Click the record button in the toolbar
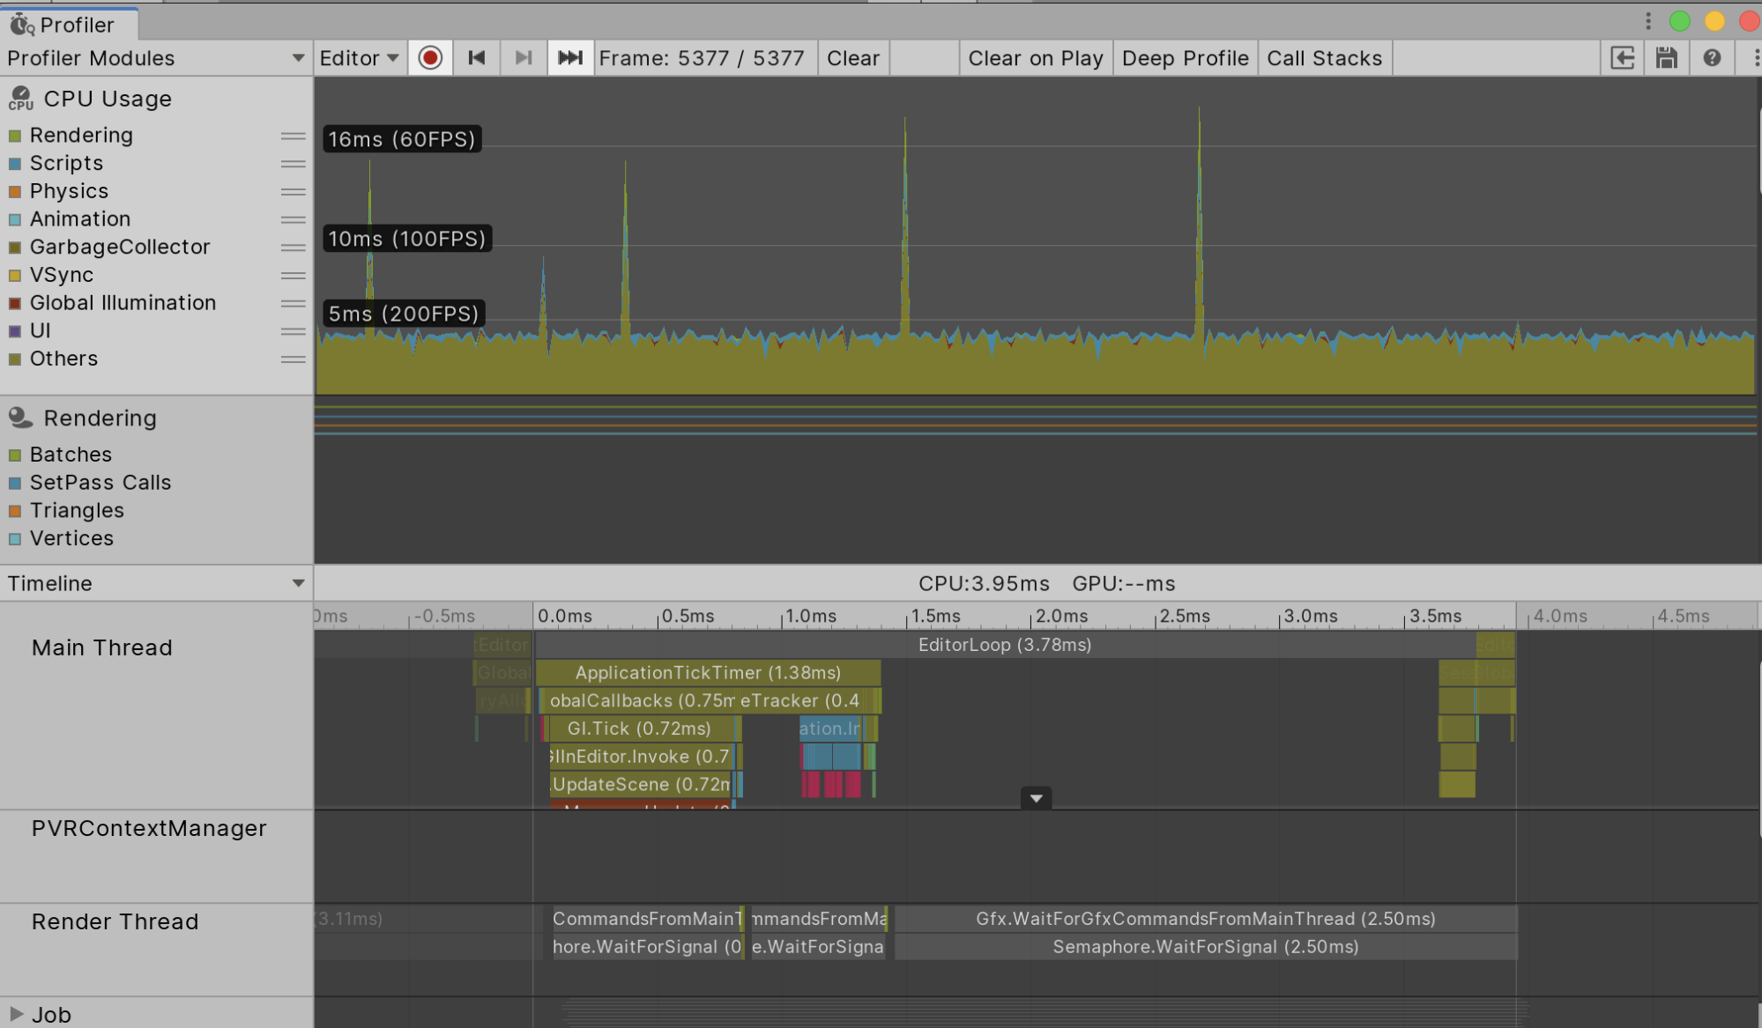The width and height of the screenshot is (1762, 1028). (429, 57)
